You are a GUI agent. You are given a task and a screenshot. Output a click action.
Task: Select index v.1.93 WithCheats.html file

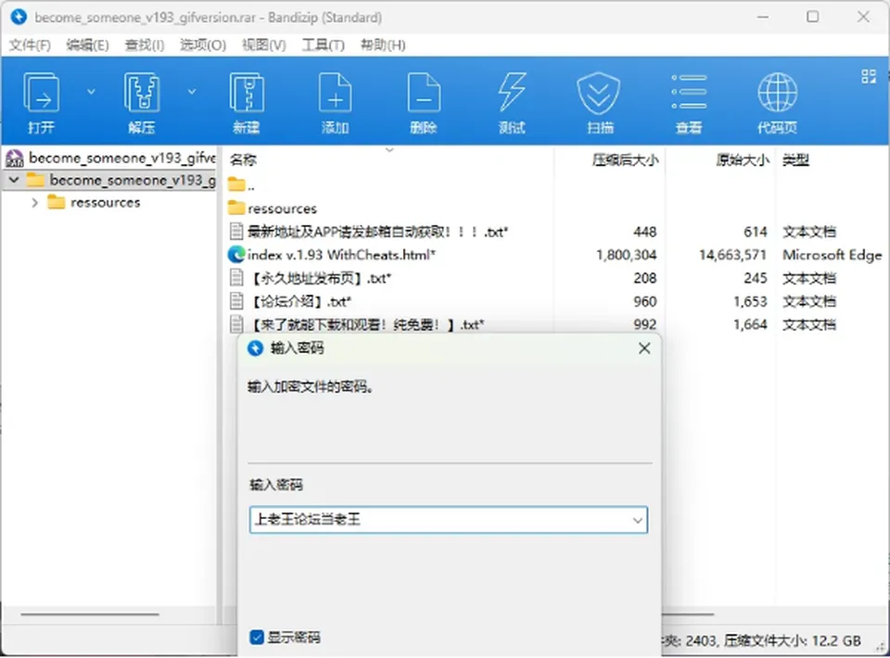click(x=342, y=255)
